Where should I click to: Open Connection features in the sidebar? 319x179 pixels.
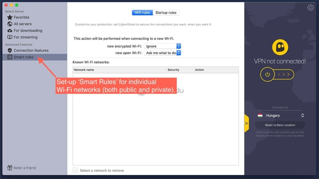click(35, 50)
